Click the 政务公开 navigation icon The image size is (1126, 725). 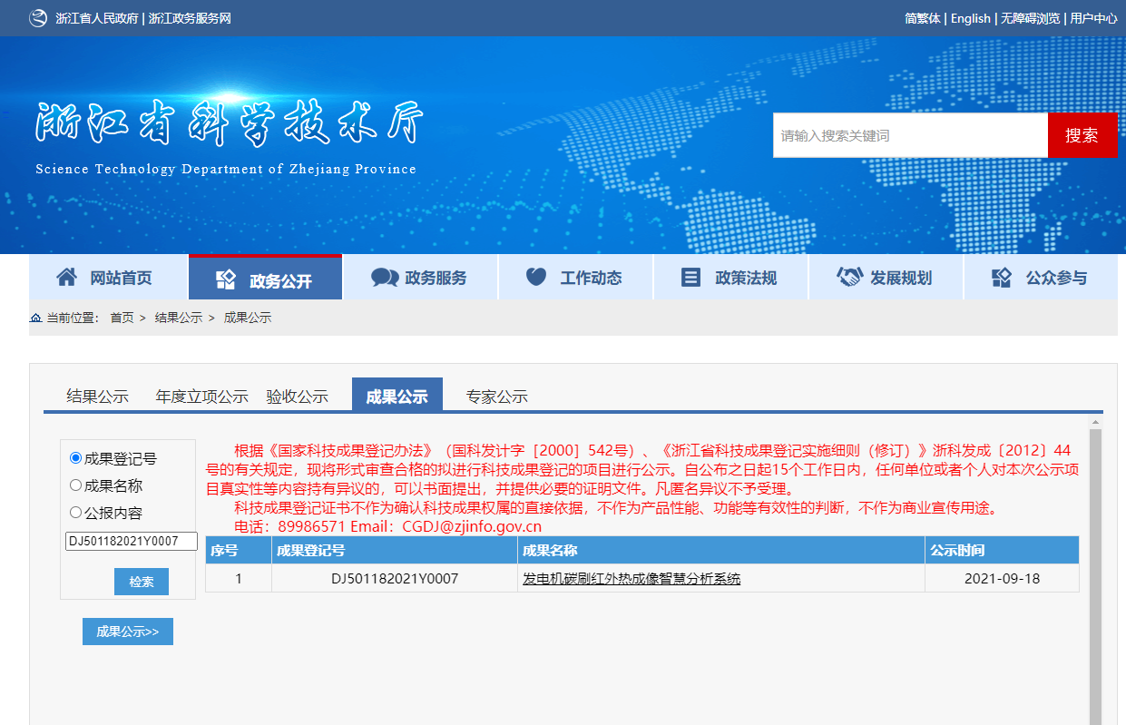(226, 280)
